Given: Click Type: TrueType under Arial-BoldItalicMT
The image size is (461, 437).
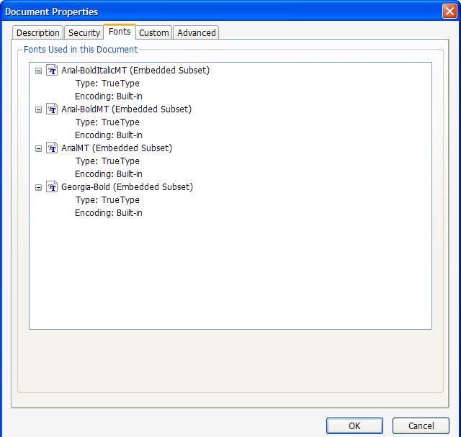Looking at the screenshot, I should pyautogui.click(x=107, y=84).
